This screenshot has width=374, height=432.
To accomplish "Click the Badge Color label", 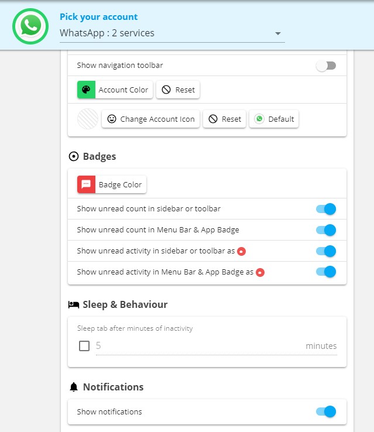I will (120, 184).
